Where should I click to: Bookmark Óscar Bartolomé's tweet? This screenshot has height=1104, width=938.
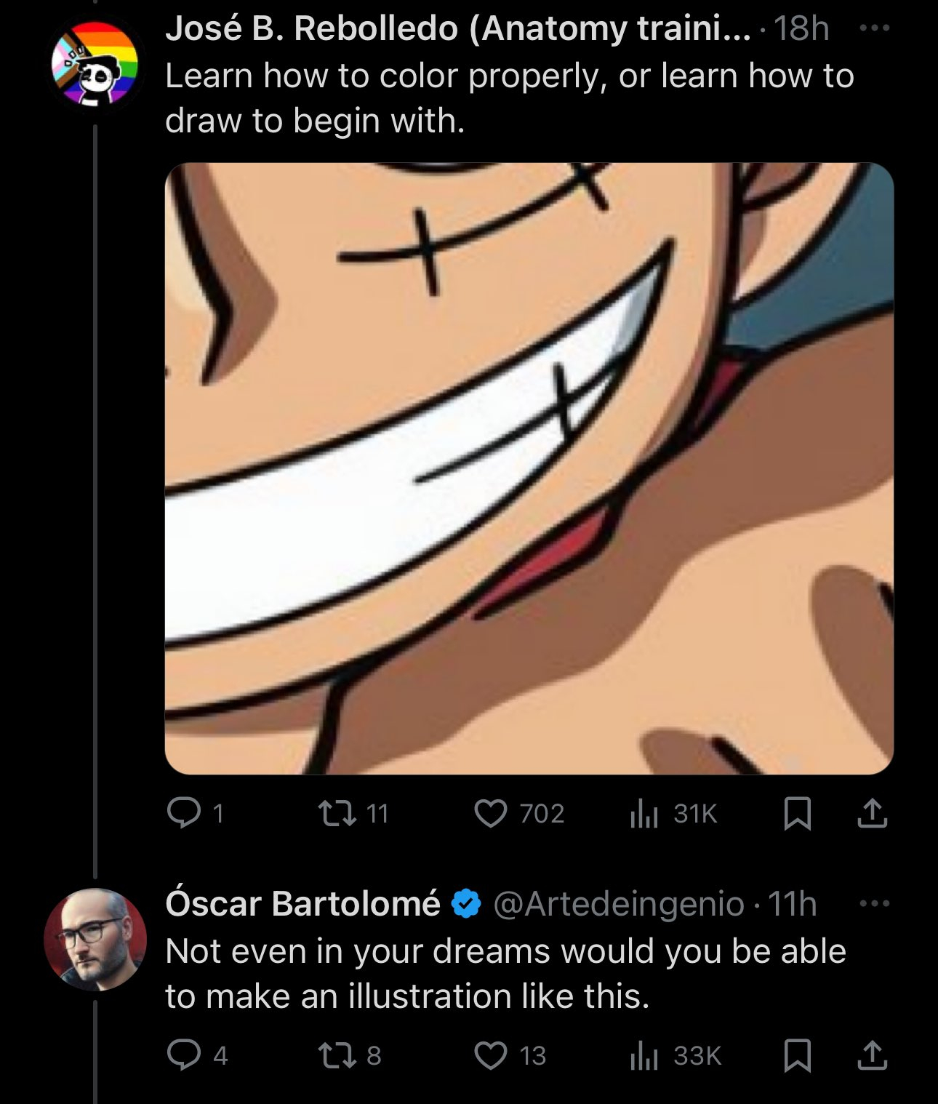point(798,1055)
